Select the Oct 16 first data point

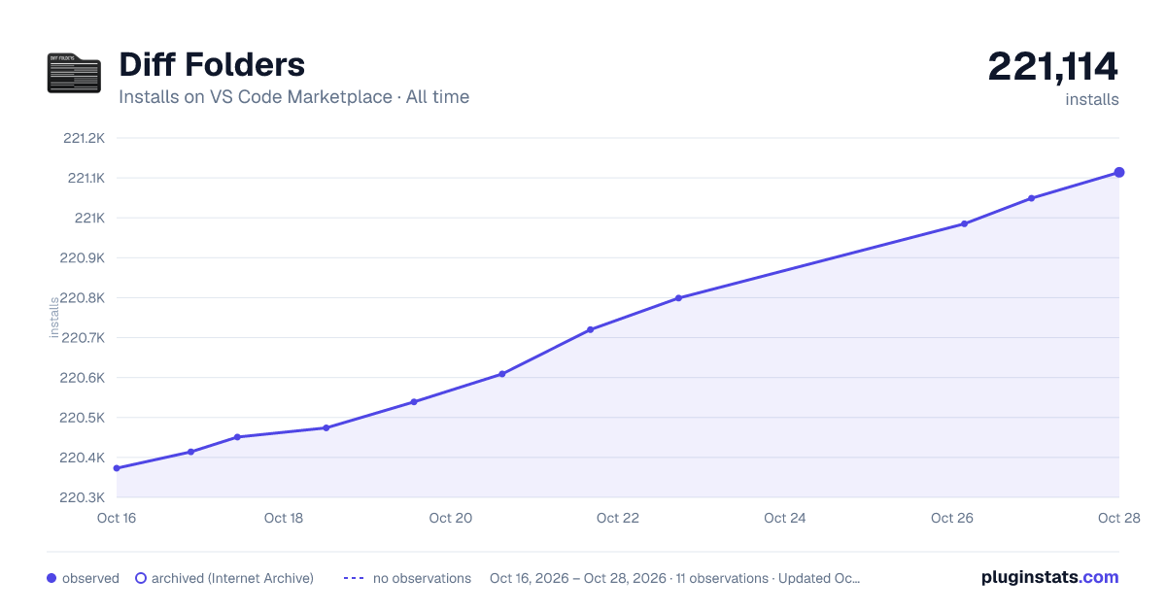(117, 468)
